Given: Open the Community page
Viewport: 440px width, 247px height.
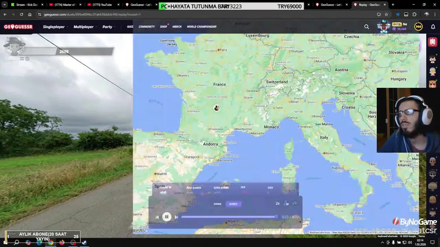Looking at the screenshot, I should [146, 27].
